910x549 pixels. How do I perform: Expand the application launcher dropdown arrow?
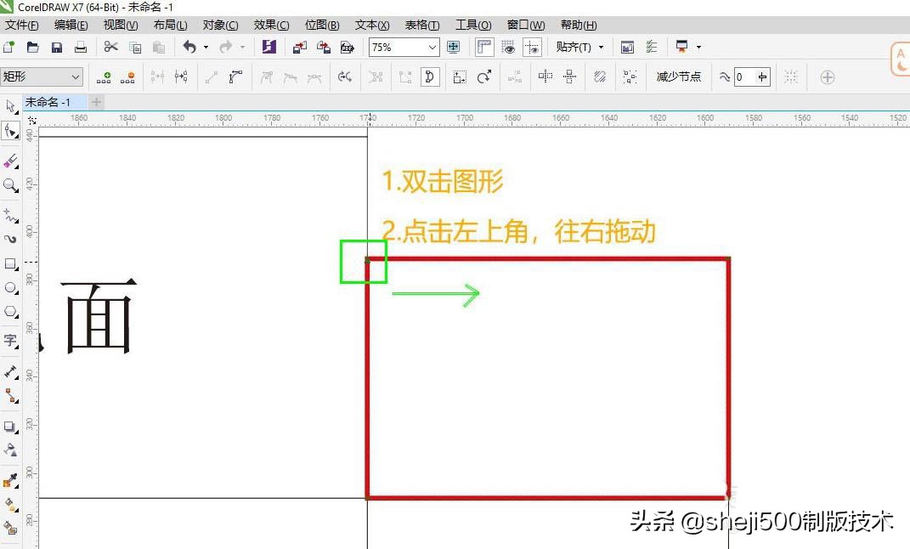(698, 48)
